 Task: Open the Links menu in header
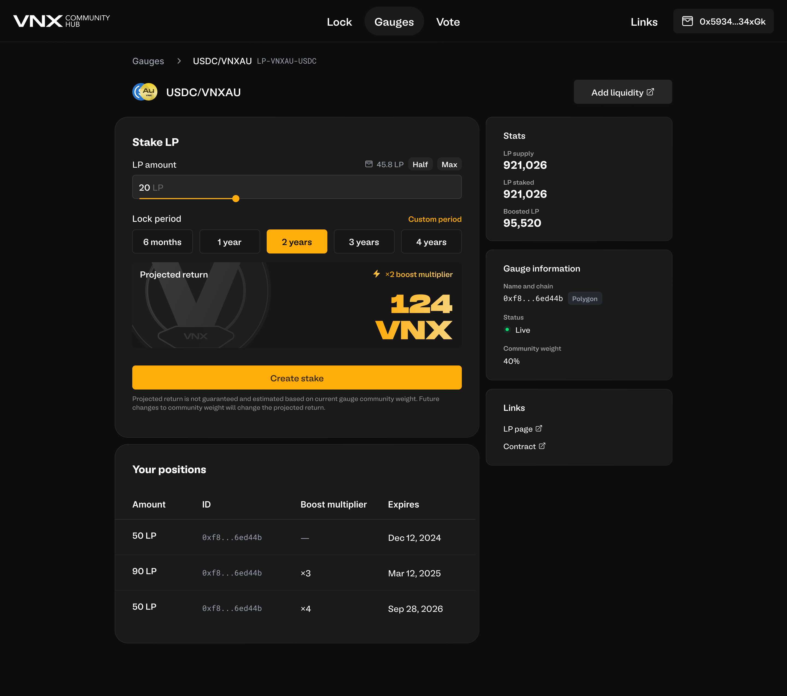[x=644, y=22]
